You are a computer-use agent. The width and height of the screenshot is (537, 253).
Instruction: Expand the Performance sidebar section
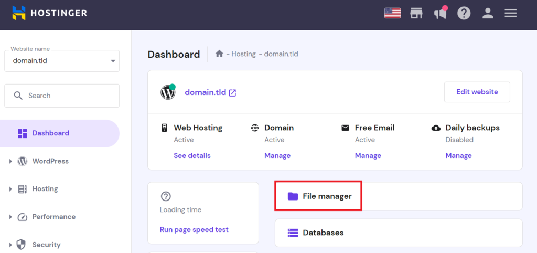53,217
